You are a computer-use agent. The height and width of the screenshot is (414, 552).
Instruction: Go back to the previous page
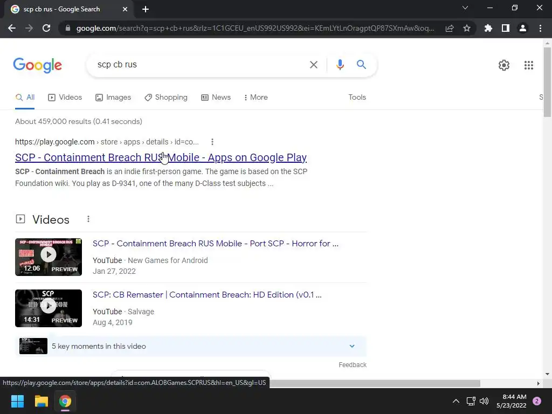click(x=12, y=28)
